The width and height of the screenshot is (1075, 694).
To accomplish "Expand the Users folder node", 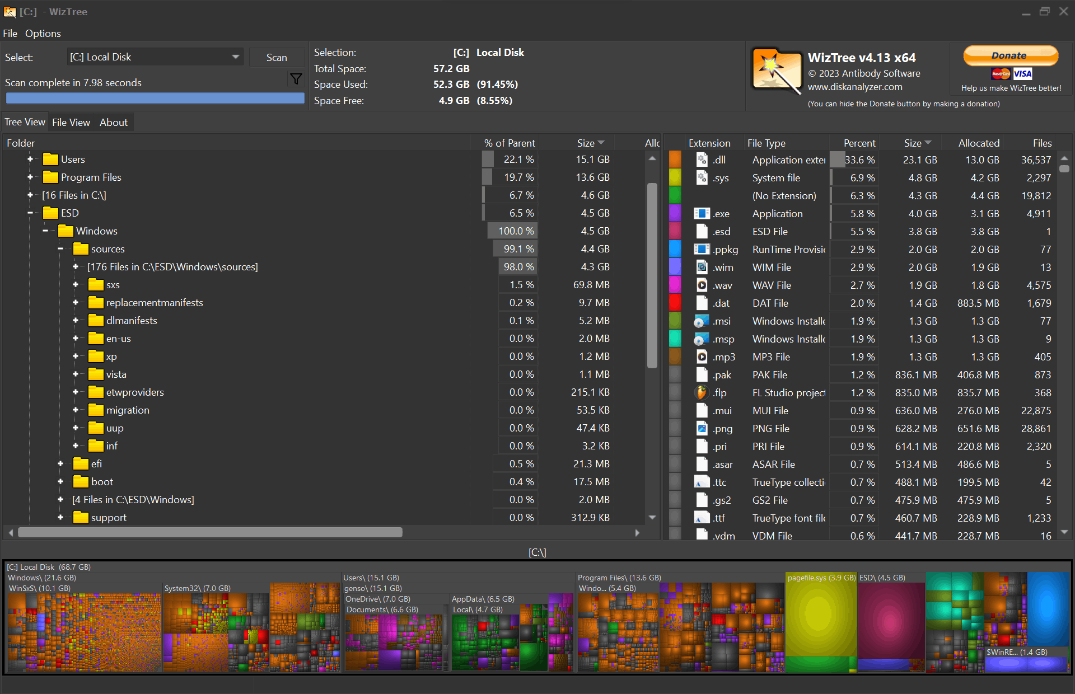I will click(x=30, y=160).
